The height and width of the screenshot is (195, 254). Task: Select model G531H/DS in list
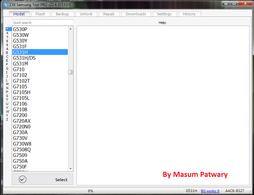(x=40, y=58)
